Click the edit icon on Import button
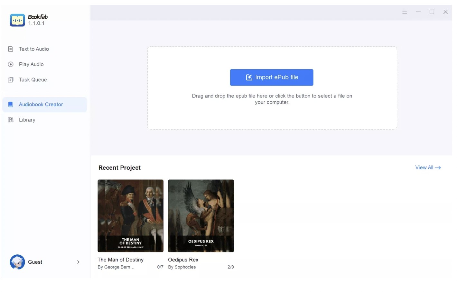The height and width of the screenshot is (292, 457). coord(249,78)
